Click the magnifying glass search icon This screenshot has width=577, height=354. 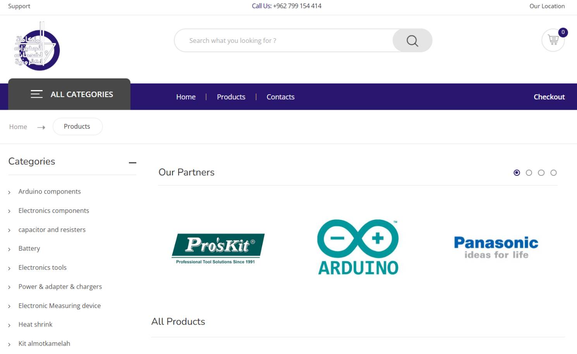pos(412,41)
